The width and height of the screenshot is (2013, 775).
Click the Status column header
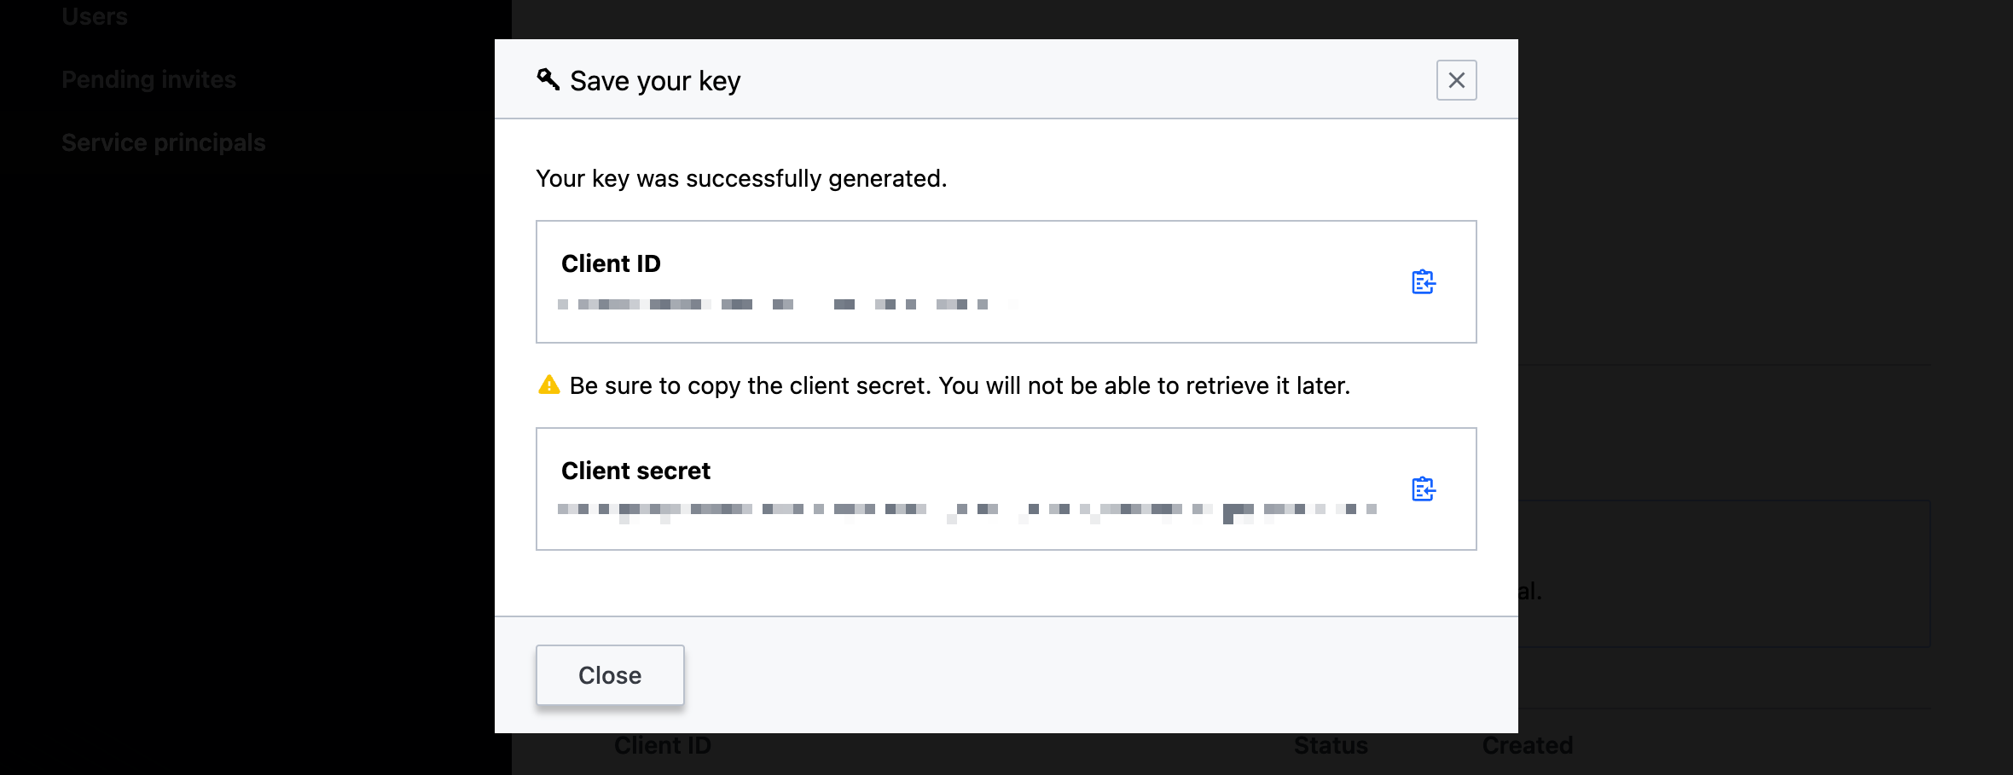[1331, 745]
